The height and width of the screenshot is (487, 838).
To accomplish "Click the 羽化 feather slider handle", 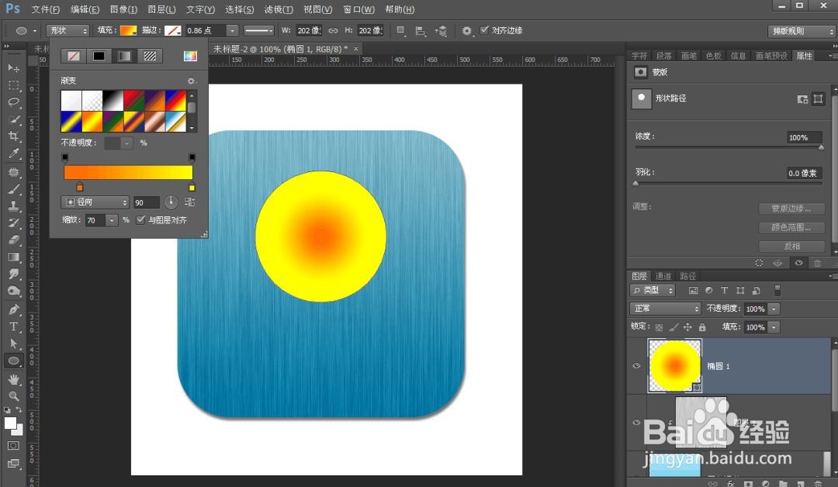I will pos(635,183).
